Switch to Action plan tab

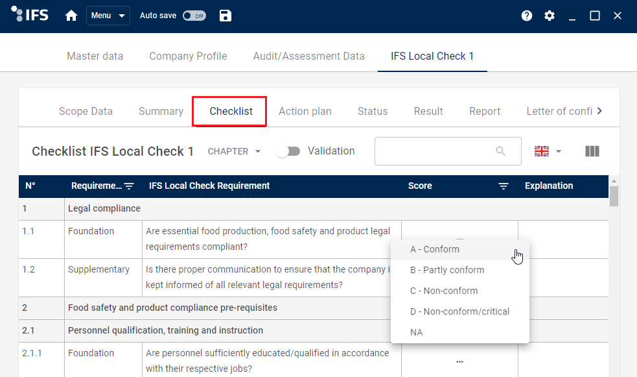(305, 111)
